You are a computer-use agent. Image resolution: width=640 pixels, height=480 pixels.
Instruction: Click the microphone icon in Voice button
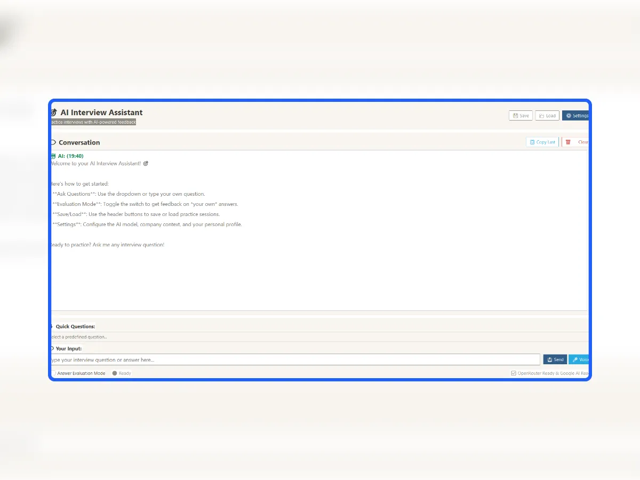pyautogui.click(x=575, y=359)
